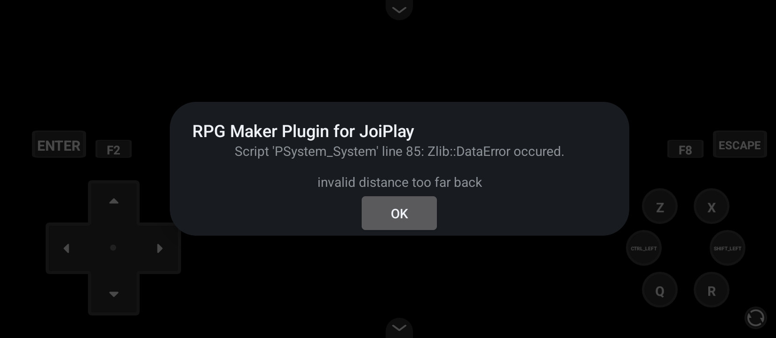
Task: Tap the round X button
Action: [712, 207]
